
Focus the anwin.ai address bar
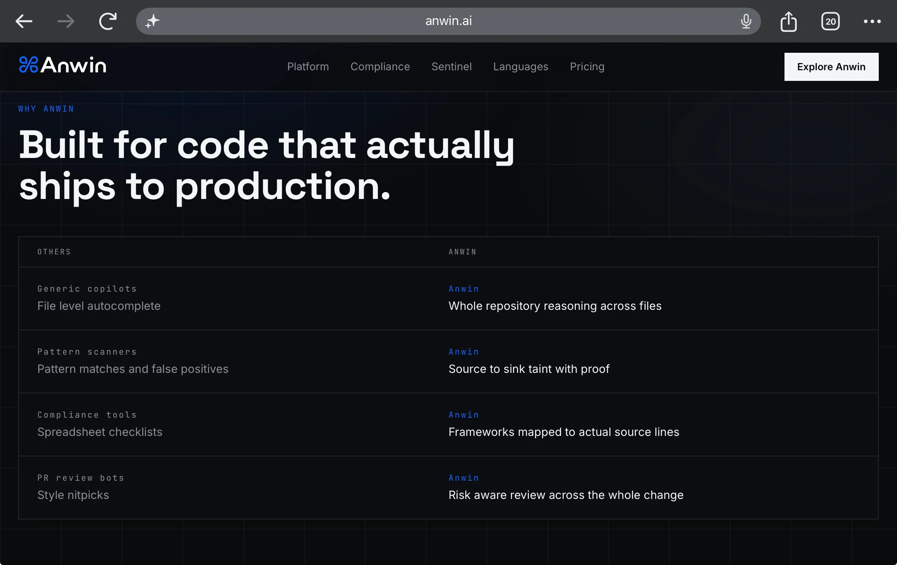point(448,21)
